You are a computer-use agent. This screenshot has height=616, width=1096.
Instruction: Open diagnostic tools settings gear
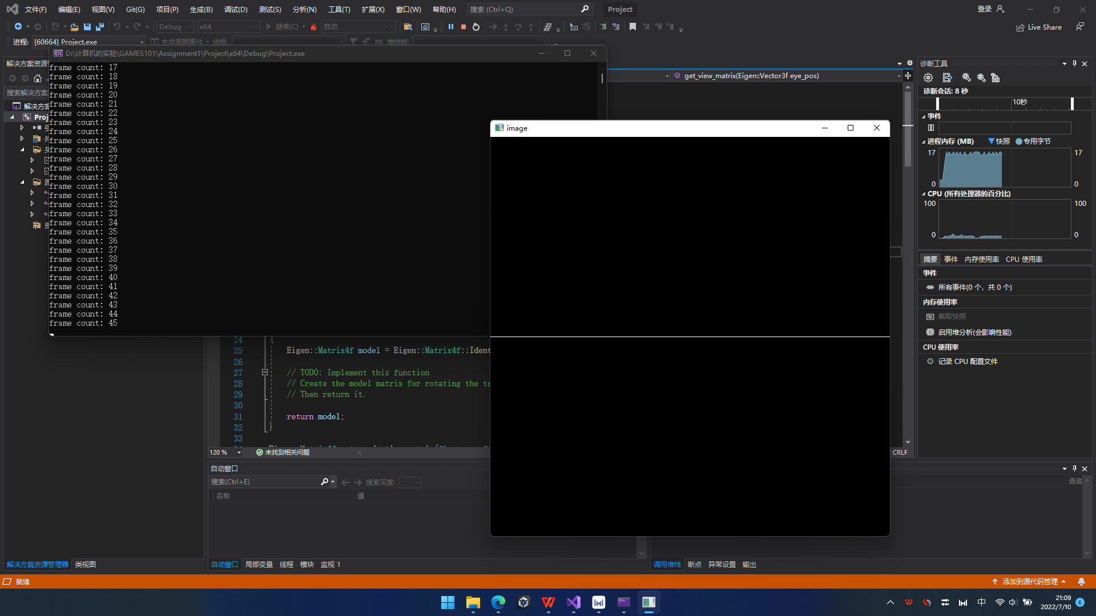(x=928, y=78)
